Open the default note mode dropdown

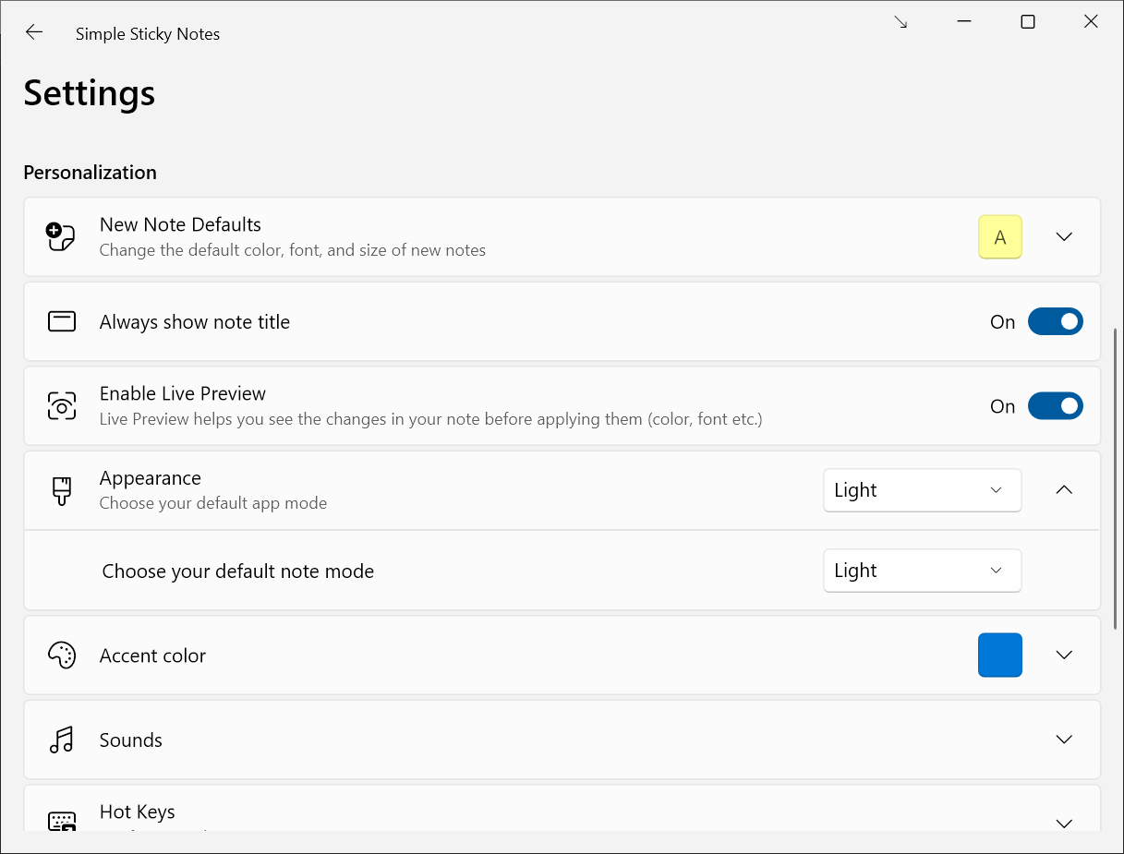(x=922, y=571)
